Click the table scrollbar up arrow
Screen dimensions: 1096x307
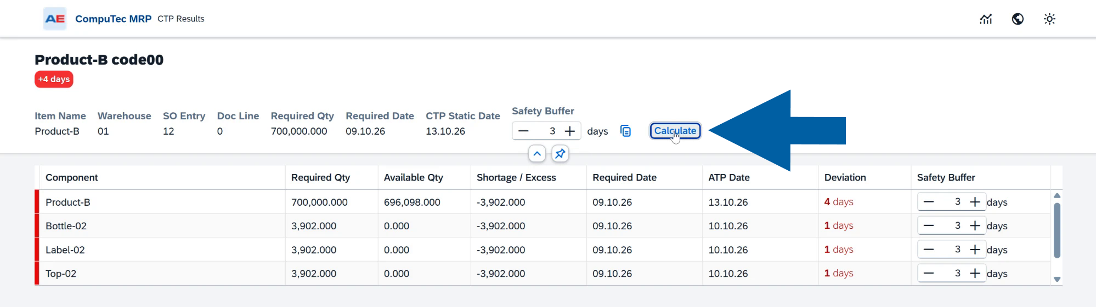[1057, 195]
